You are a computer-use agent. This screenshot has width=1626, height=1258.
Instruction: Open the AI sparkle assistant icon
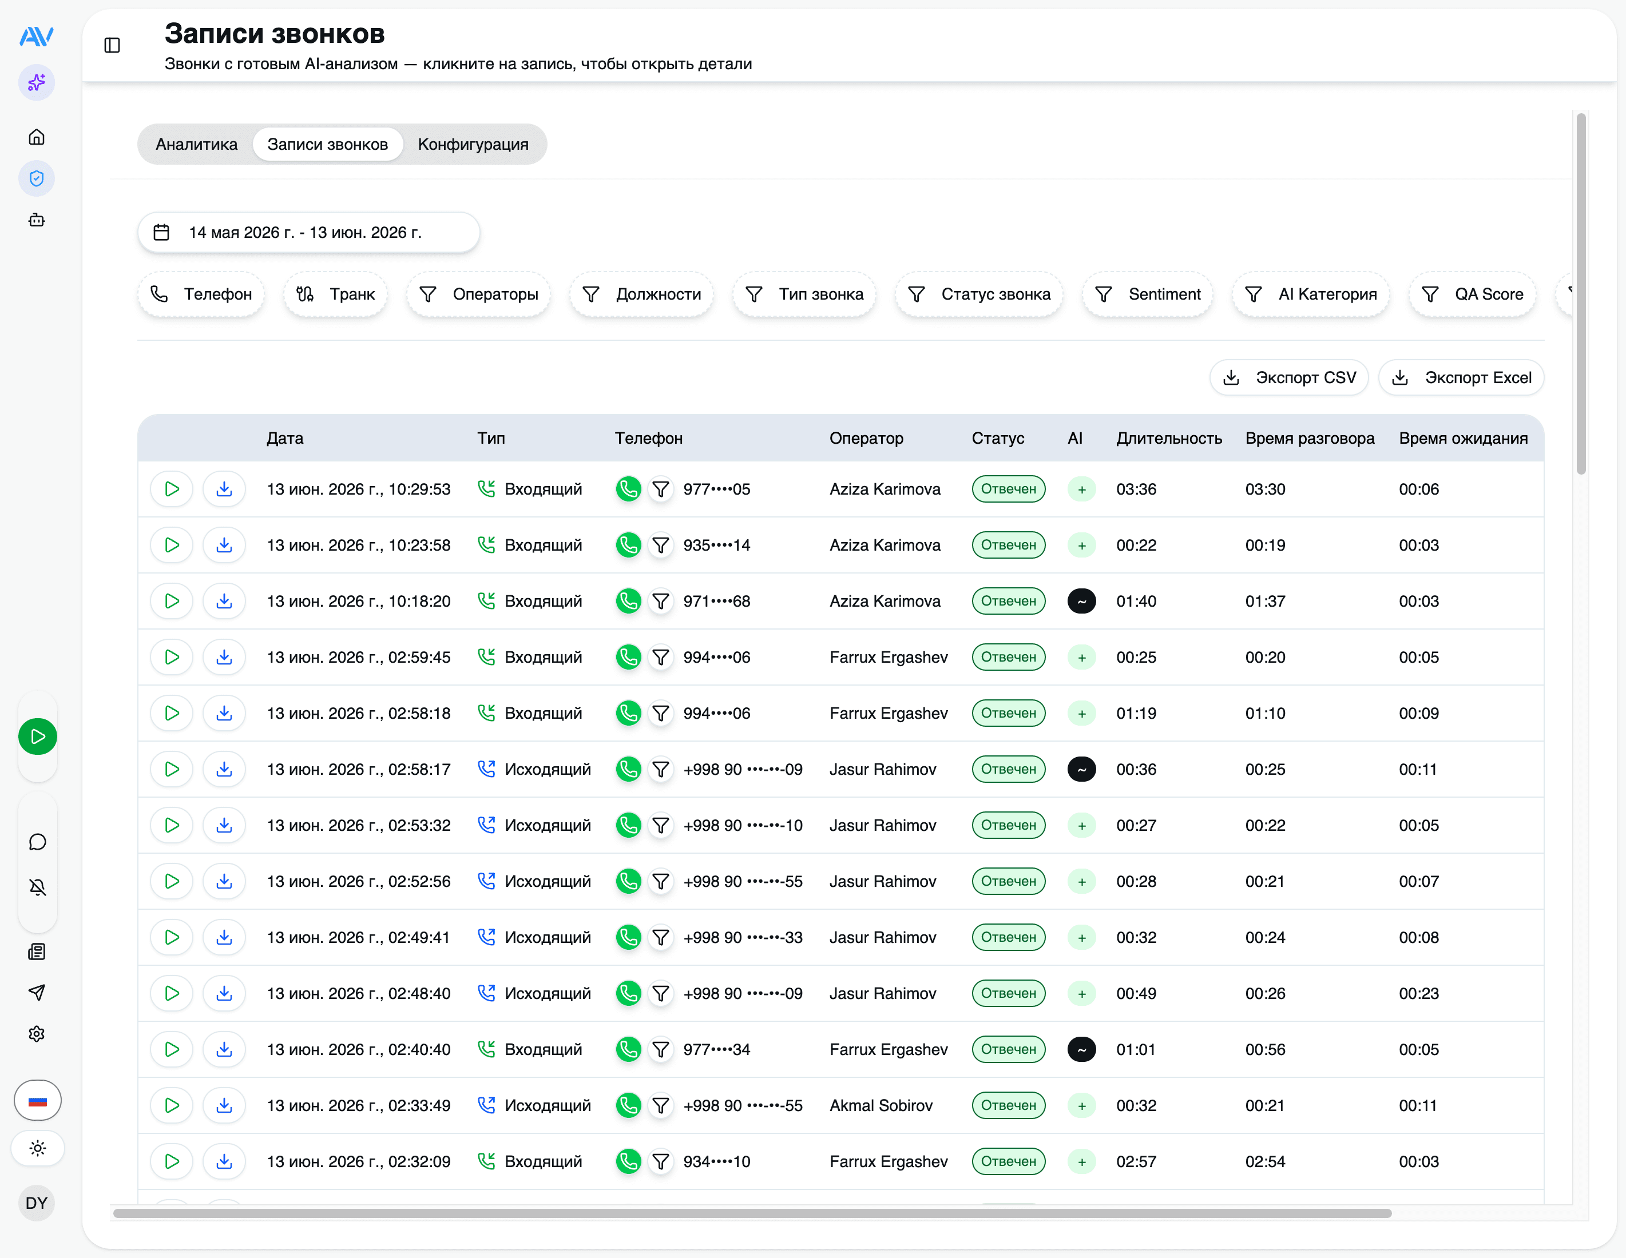coord(37,82)
